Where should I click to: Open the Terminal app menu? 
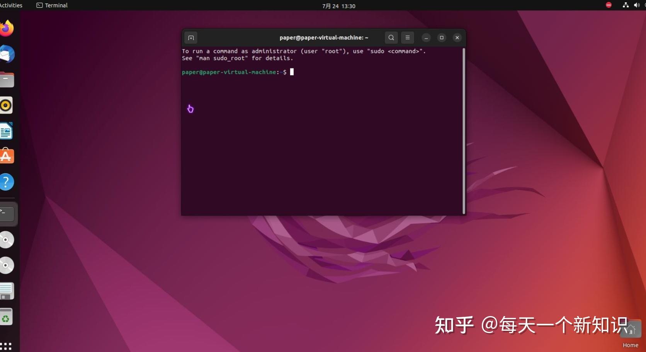[x=51, y=5]
